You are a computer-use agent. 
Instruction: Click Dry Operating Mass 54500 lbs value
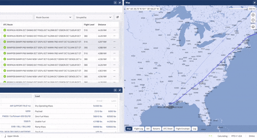click(98, 106)
